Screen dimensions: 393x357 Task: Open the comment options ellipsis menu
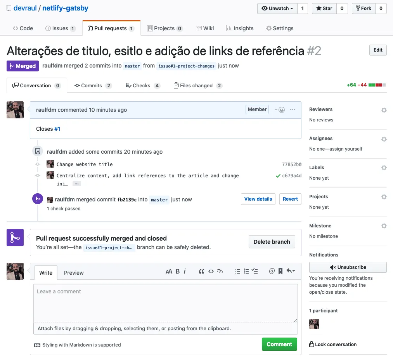click(x=293, y=109)
